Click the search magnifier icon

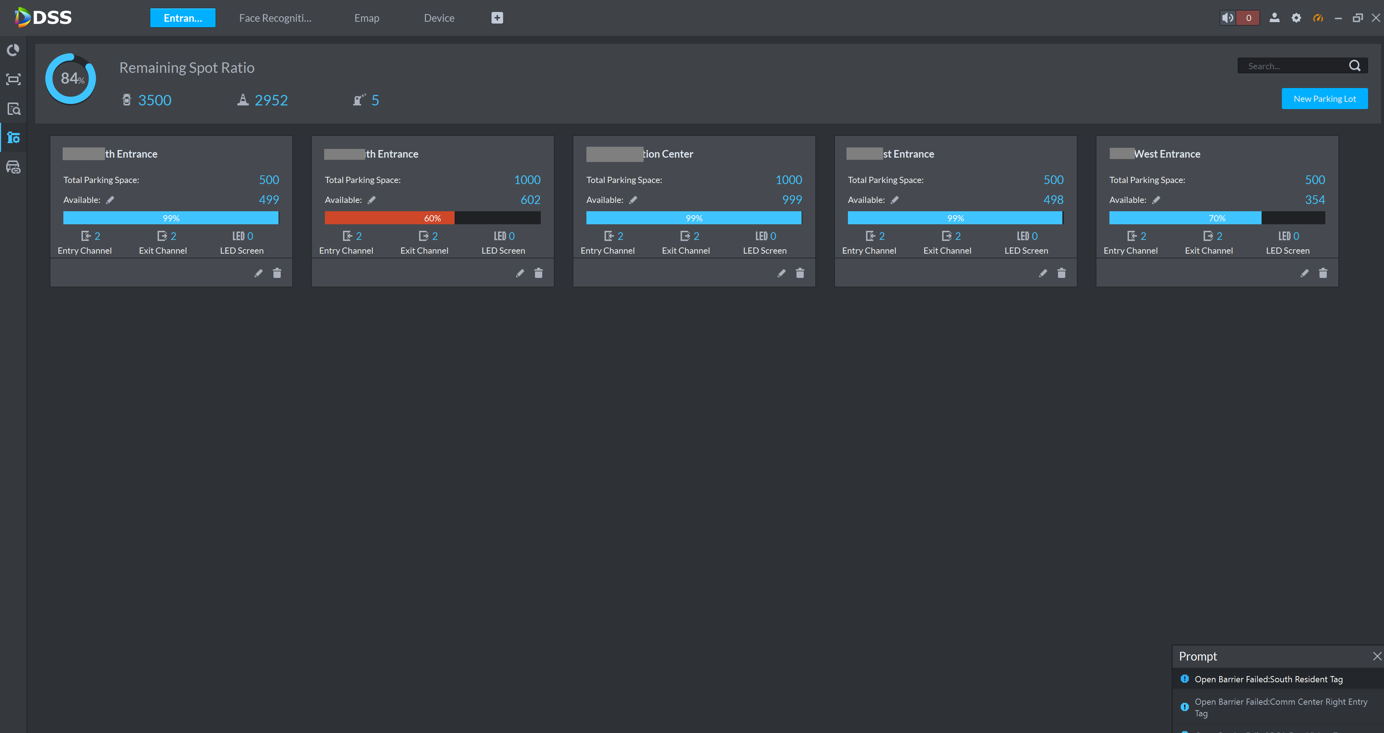click(1354, 66)
